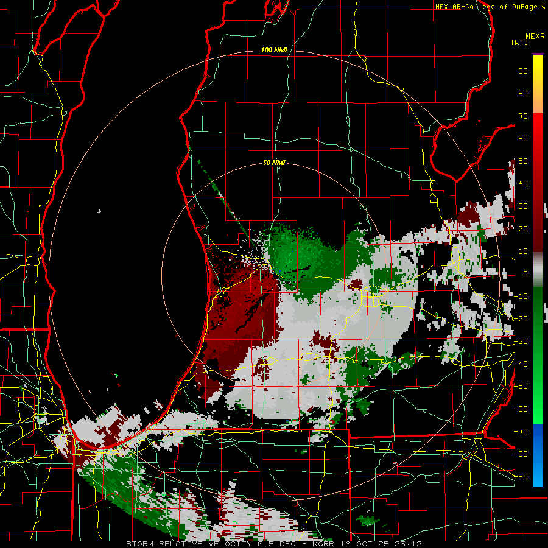Click the 0.5 DEG elevation text in caption
The image size is (548, 548).
pyautogui.click(x=277, y=544)
